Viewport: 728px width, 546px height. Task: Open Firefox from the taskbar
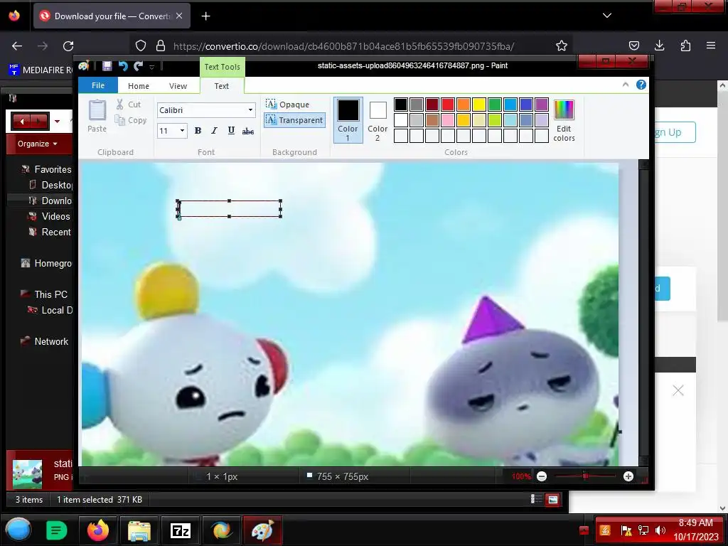tap(98, 530)
